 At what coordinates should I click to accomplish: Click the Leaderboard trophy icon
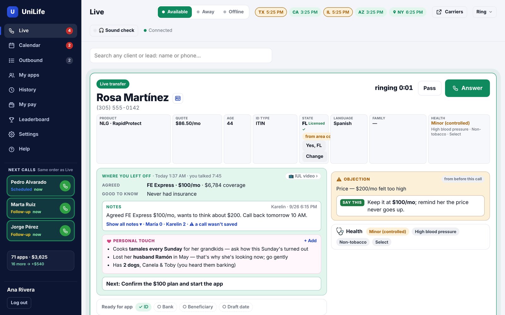pyautogui.click(x=12, y=119)
